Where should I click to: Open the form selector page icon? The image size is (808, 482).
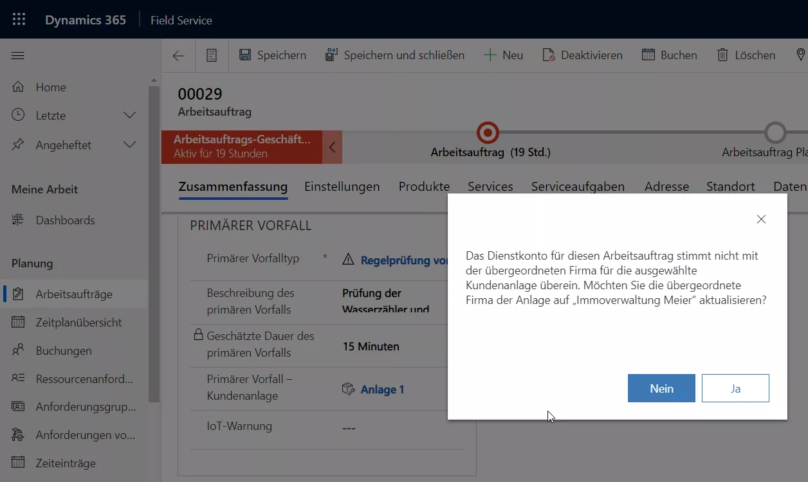tap(212, 56)
